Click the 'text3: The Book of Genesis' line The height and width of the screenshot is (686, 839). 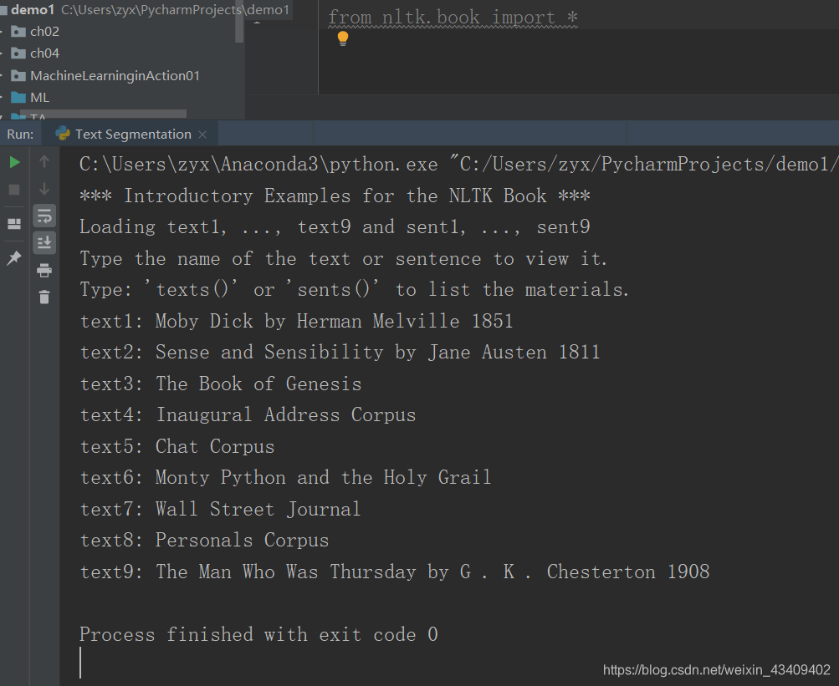(221, 384)
